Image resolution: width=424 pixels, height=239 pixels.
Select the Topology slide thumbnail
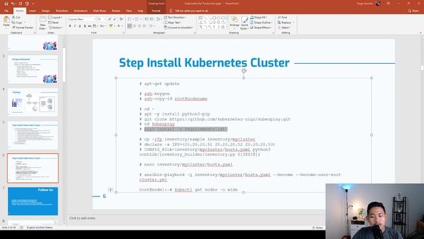click(32, 102)
